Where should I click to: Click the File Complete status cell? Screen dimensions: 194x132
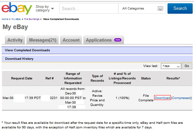[x=146, y=98]
